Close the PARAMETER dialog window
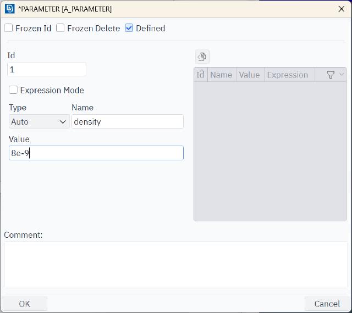Image resolution: width=352 pixels, height=313 pixels. click(341, 9)
